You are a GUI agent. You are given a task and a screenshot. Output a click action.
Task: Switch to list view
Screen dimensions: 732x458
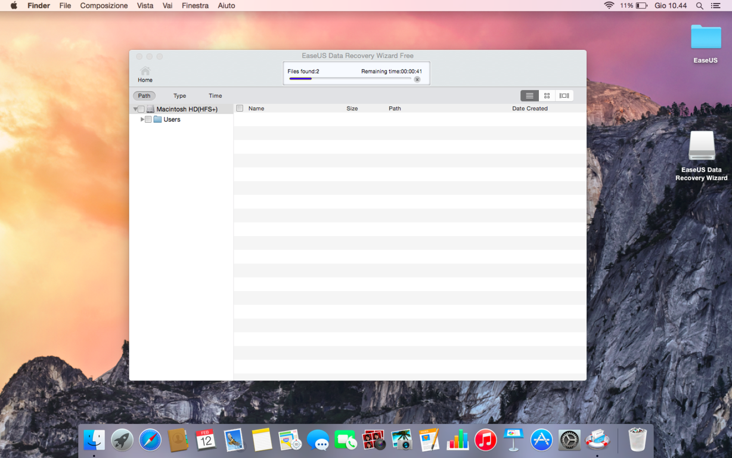tap(529, 95)
